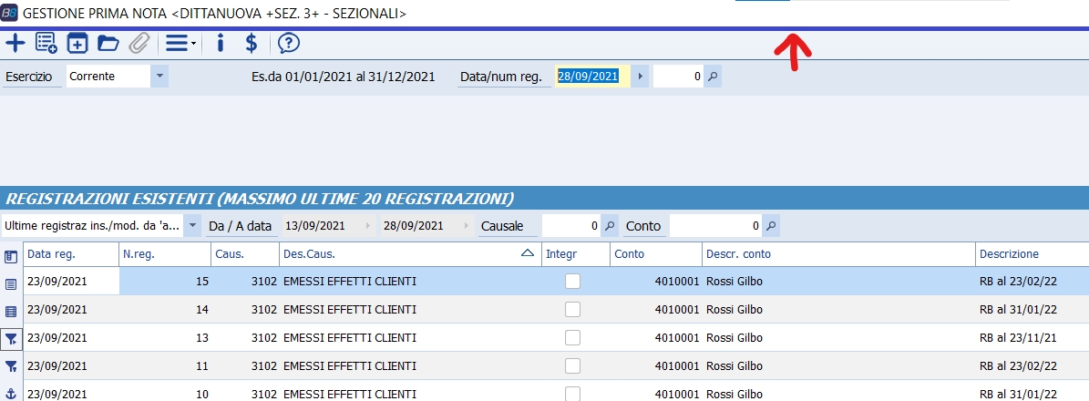This screenshot has height=401, width=1089.
Task: Click the 'Conto' filter label button
Action: pos(643,226)
